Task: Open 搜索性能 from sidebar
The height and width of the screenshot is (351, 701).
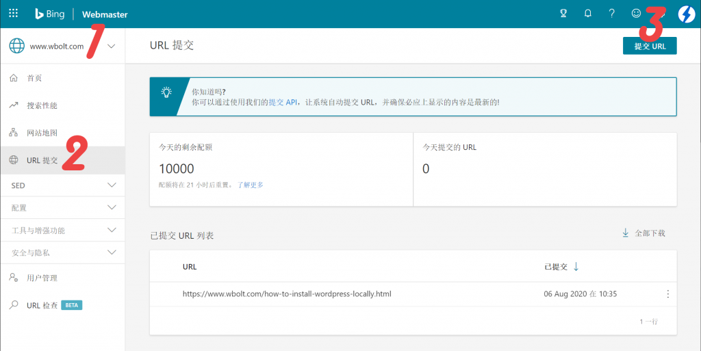Action: coord(42,105)
